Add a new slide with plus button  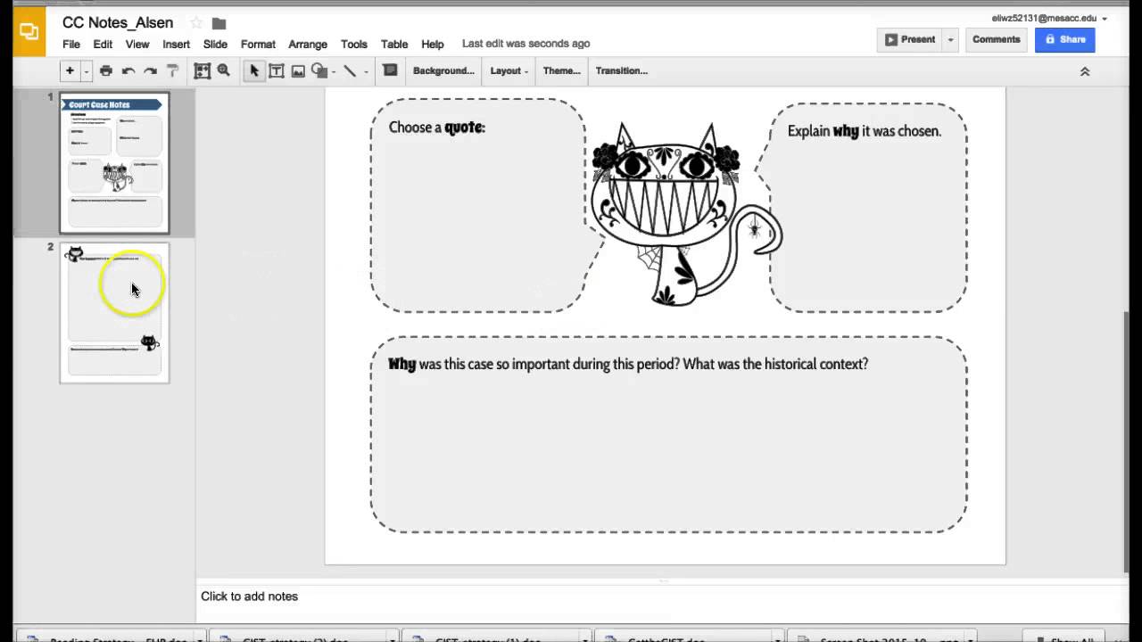tap(70, 70)
